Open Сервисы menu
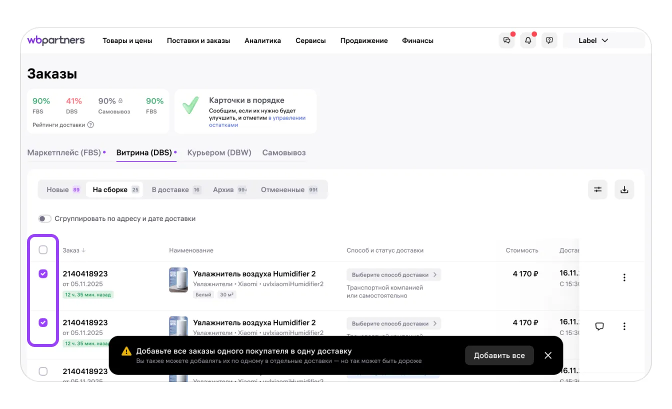 coord(310,40)
